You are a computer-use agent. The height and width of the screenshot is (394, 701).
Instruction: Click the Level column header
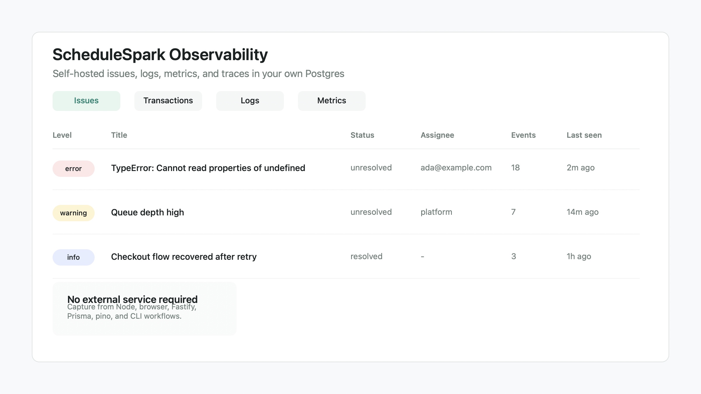[x=62, y=135]
